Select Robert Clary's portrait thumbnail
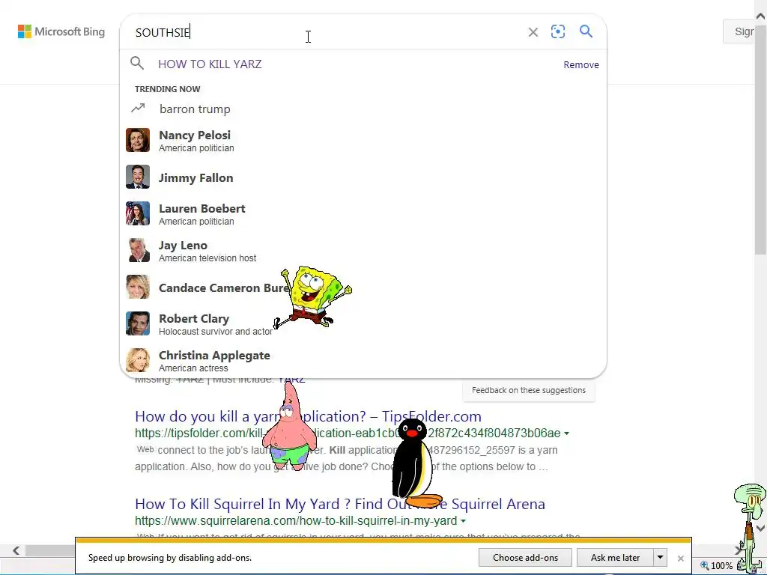 [138, 323]
